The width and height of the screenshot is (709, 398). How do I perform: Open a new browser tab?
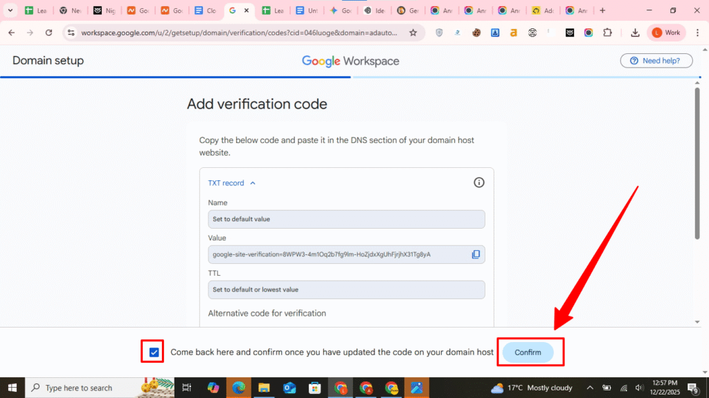coord(602,10)
